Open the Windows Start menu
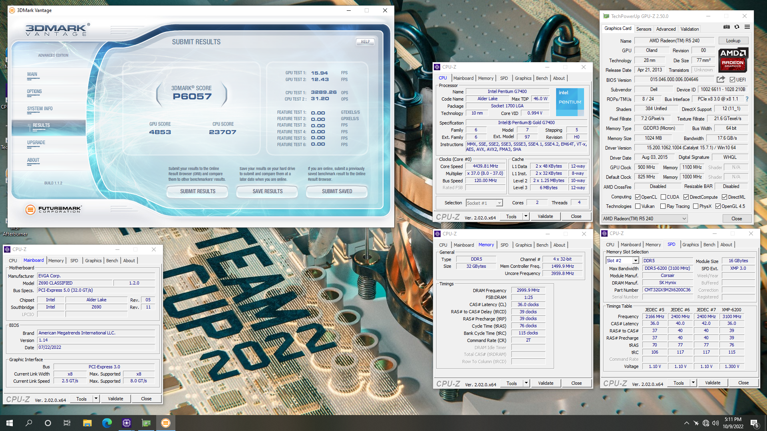The width and height of the screenshot is (767, 431). tap(10, 423)
